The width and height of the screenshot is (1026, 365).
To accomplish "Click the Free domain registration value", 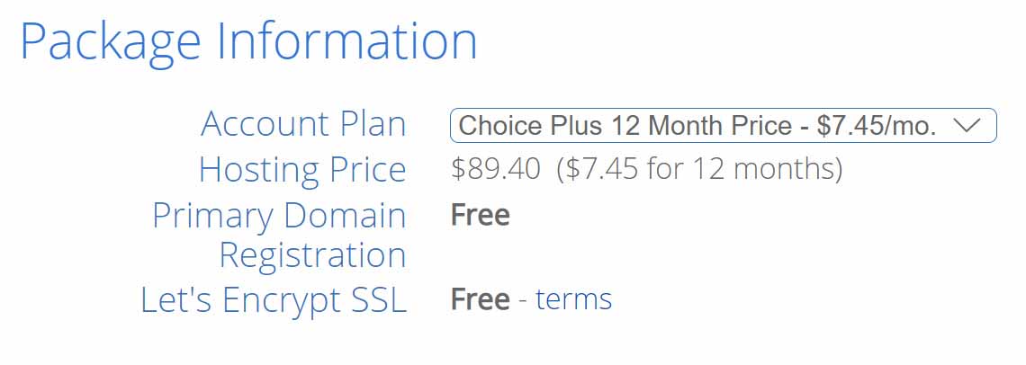I will pos(481,215).
